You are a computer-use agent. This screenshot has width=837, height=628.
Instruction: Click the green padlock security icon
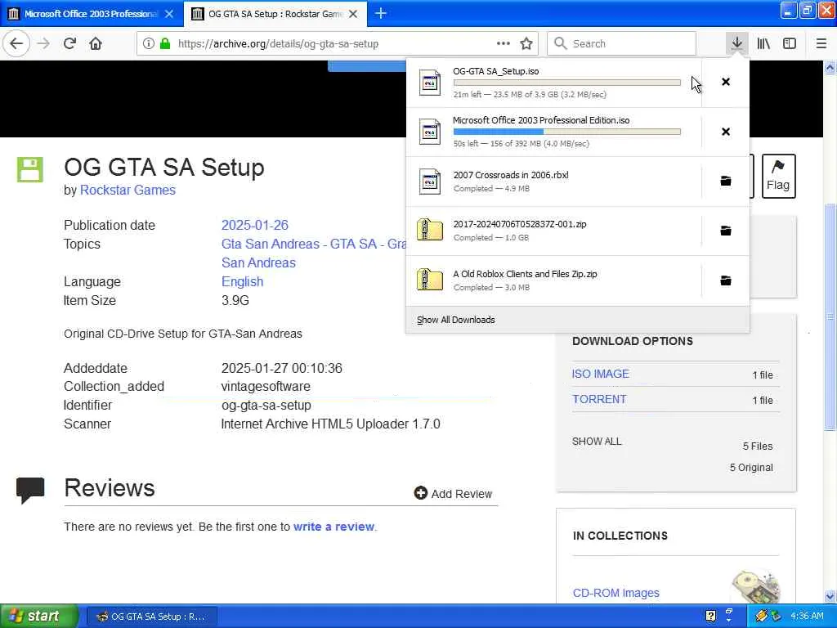point(165,43)
